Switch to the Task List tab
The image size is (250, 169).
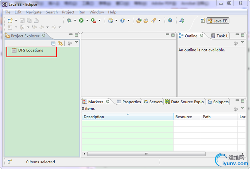pos(220,36)
